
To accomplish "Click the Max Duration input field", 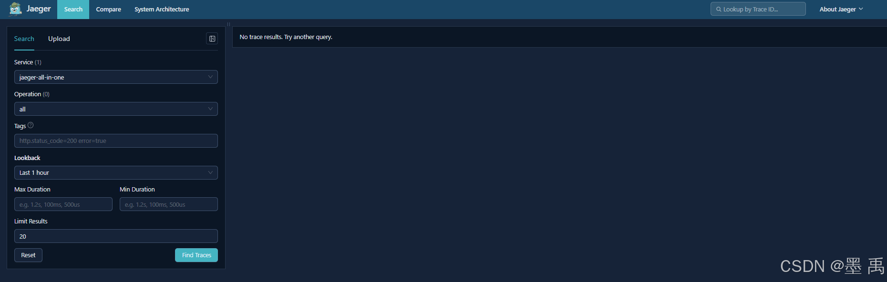I will coord(63,204).
